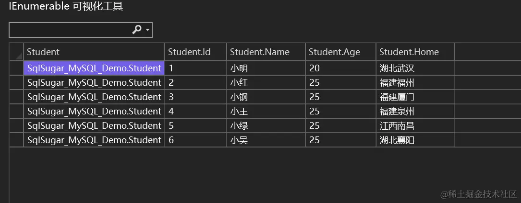Open the search options dropdown arrow

click(x=147, y=31)
